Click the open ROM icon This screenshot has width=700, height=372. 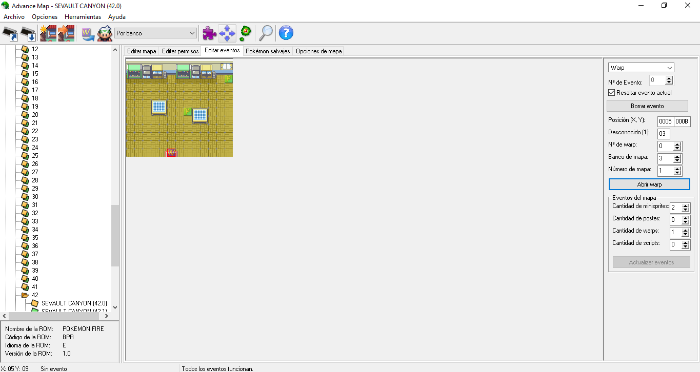[x=10, y=33]
